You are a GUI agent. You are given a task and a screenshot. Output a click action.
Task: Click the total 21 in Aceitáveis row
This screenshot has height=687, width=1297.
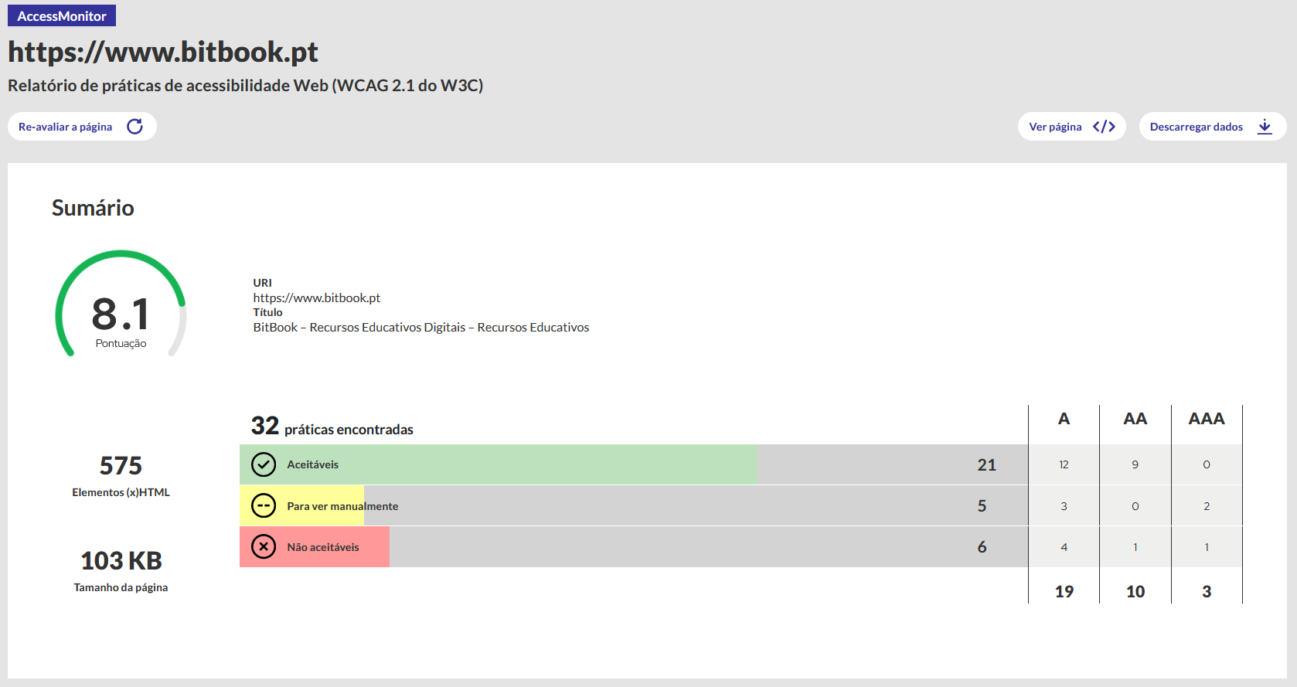(x=987, y=464)
